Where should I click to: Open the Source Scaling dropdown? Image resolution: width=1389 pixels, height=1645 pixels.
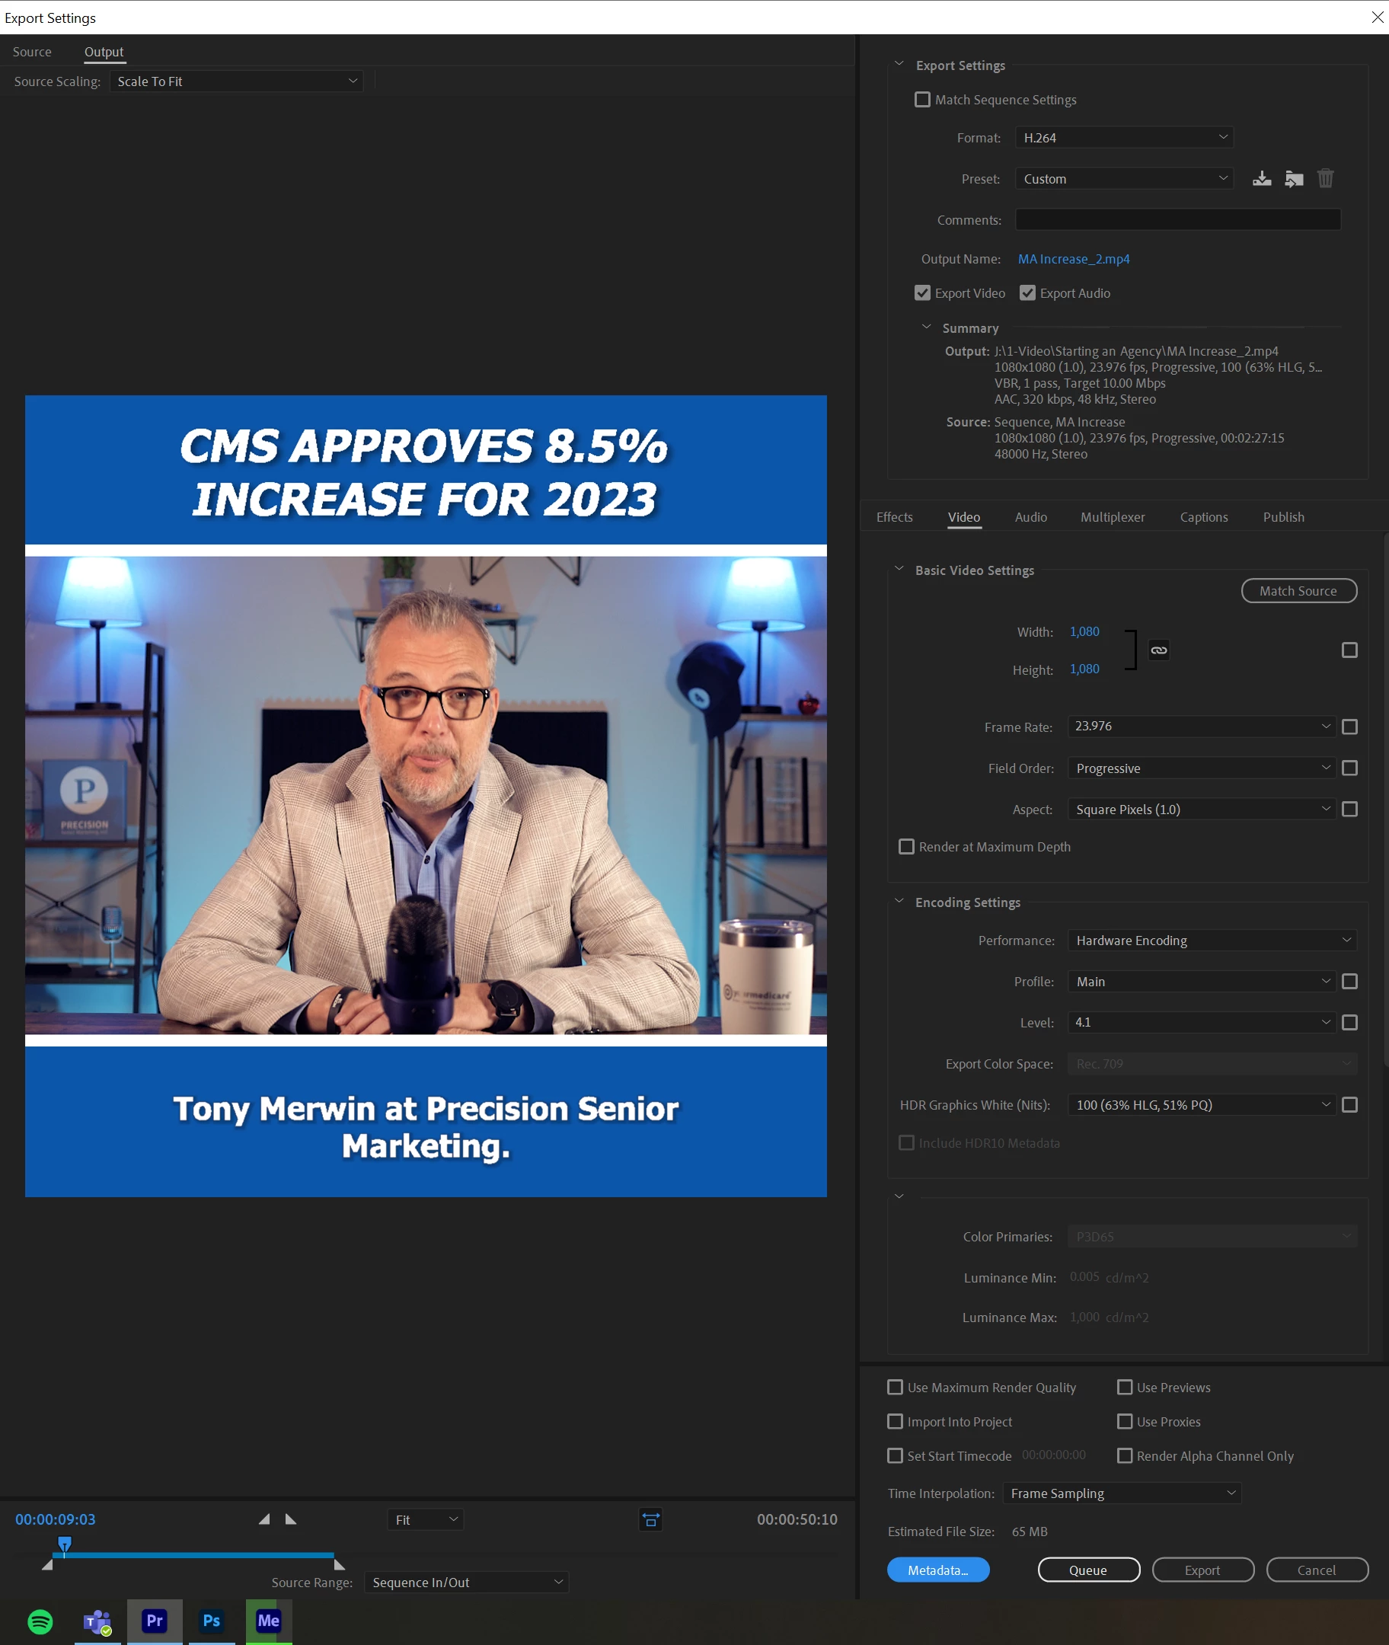click(236, 81)
